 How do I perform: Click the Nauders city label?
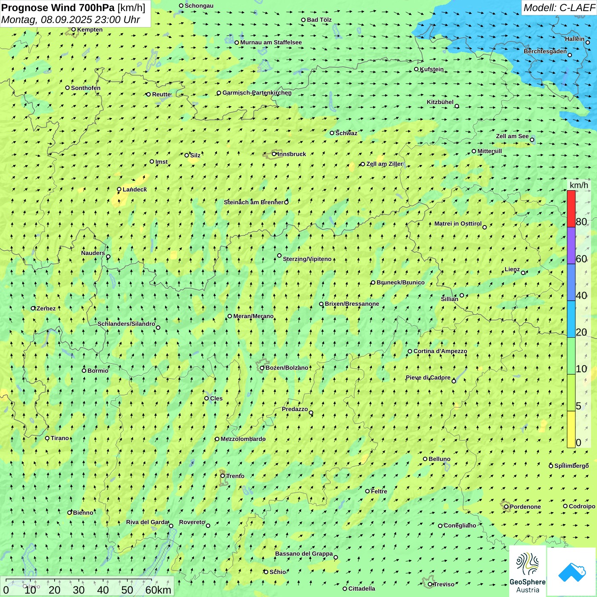(x=93, y=253)
